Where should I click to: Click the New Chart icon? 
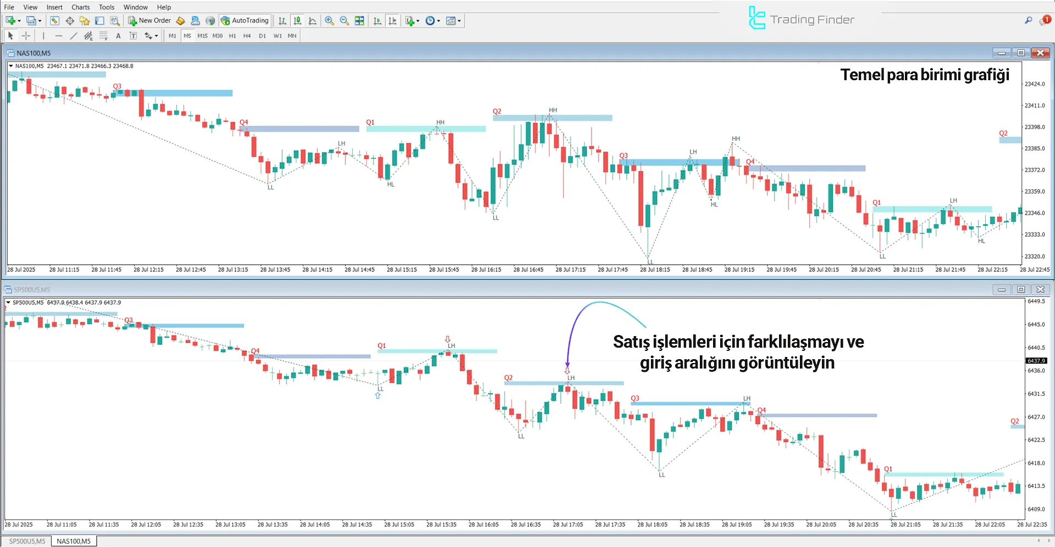(x=10, y=21)
